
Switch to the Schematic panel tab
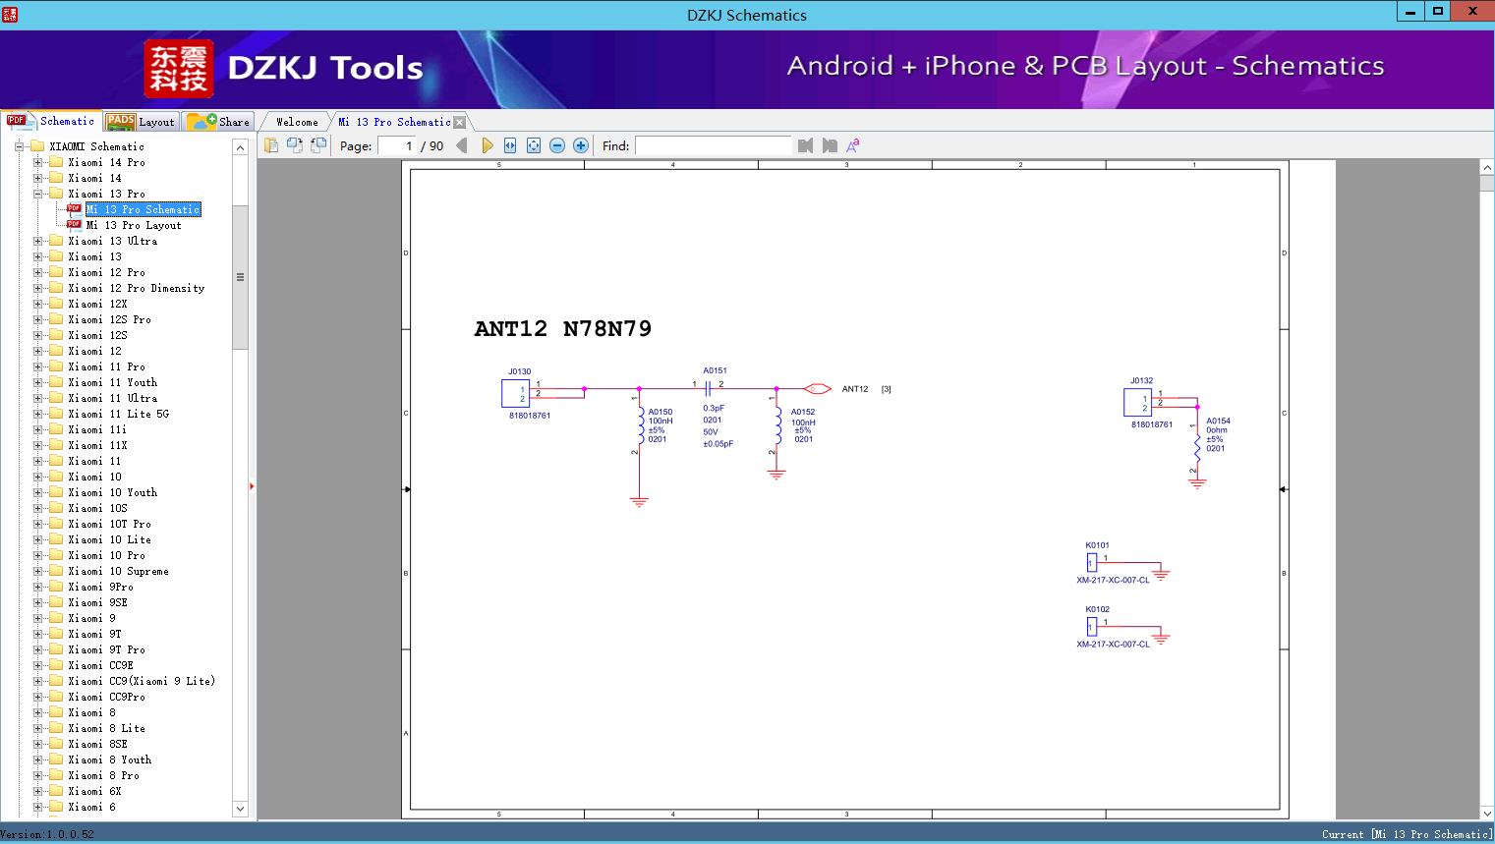51,121
